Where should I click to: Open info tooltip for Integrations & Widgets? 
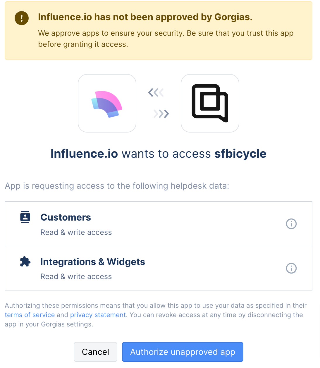tap(291, 268)
